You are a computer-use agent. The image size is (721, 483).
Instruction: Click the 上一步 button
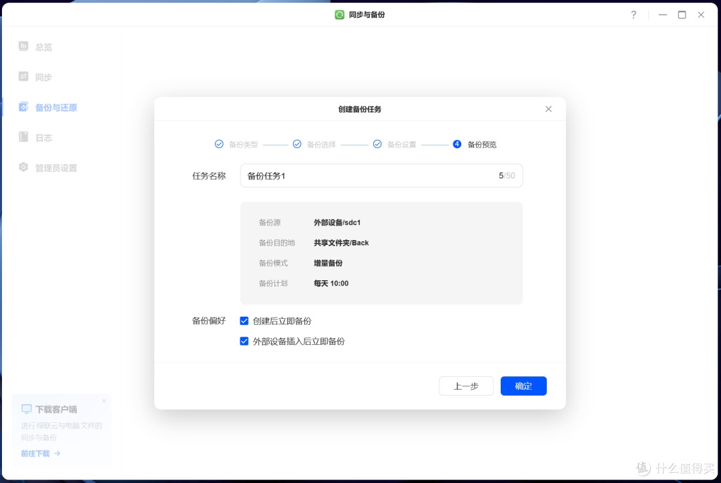tap(466, 386)
